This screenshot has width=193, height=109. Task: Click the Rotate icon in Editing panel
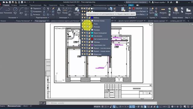click(x=44, y=8)
